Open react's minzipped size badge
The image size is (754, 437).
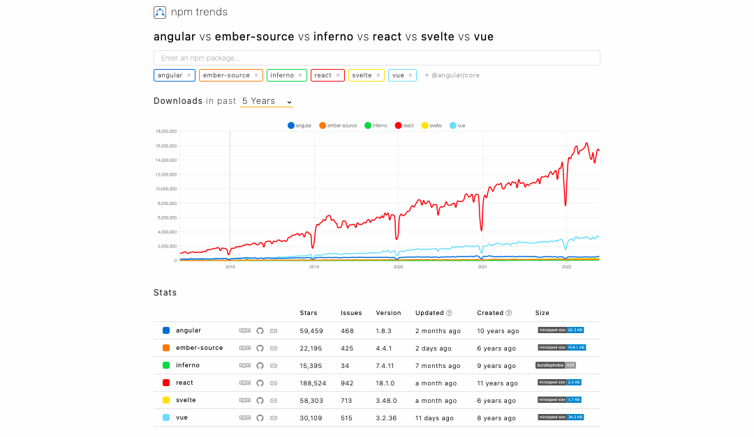click(x=559, y=382)
